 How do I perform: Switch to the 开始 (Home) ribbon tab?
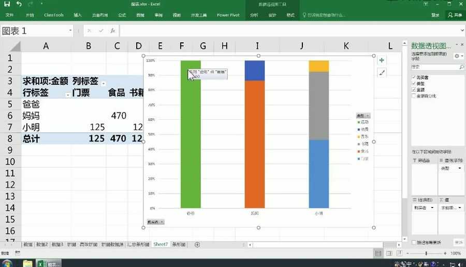[x=30, y=15]
